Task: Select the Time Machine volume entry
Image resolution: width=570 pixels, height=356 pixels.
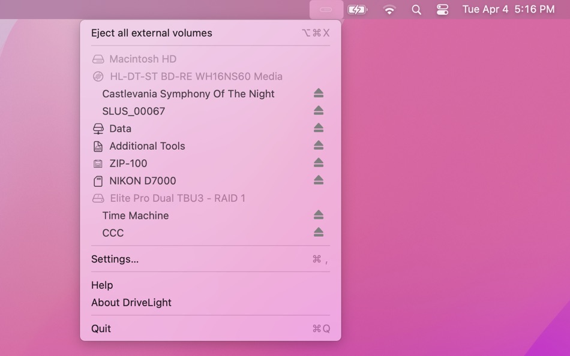Action: point(211,215)
